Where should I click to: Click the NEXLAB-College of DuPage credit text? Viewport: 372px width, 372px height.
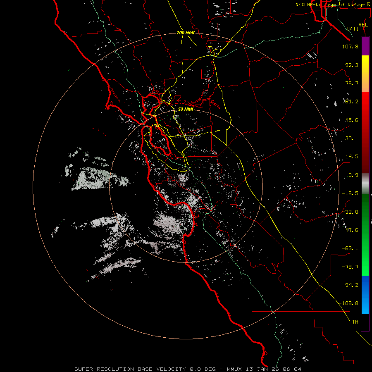329,5
